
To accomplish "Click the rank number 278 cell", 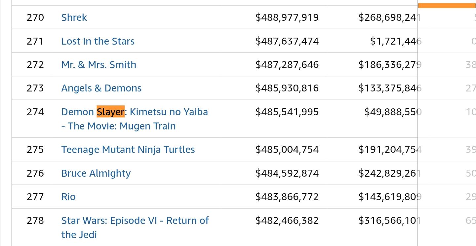I will click(35, 220).
